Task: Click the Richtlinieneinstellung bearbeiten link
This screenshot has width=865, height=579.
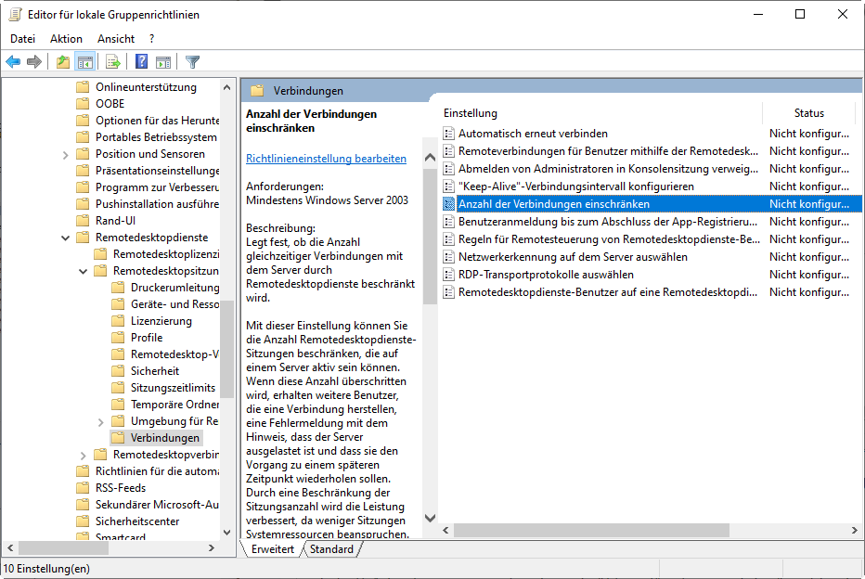Action: coord(326,159)
